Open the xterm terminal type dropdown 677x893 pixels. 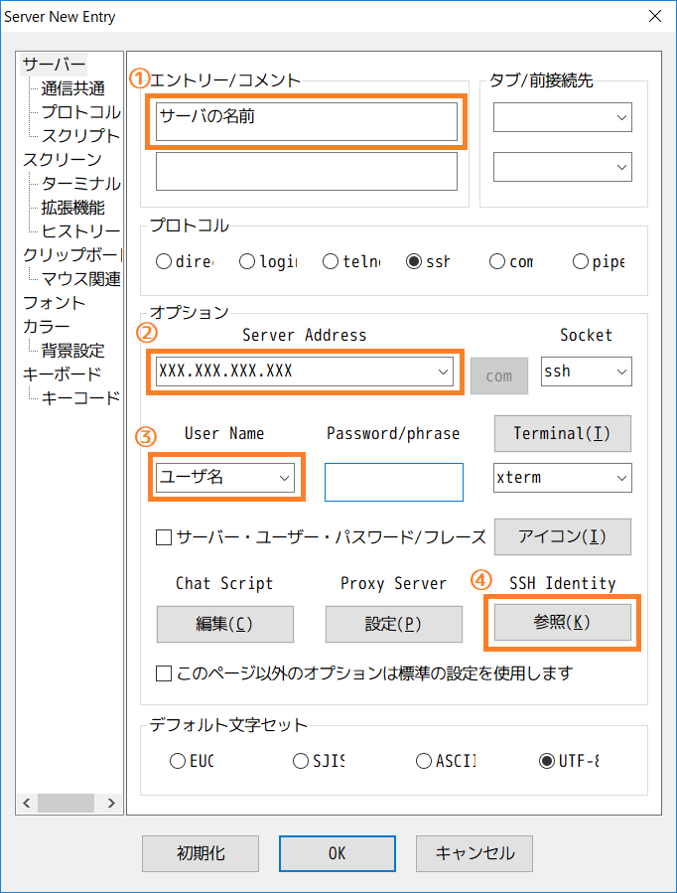621,477
